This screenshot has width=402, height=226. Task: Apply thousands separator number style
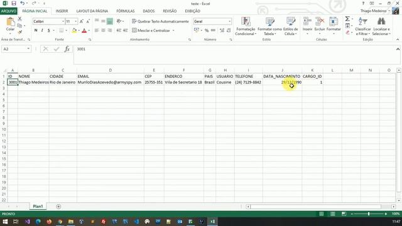(x=213, y=31)
